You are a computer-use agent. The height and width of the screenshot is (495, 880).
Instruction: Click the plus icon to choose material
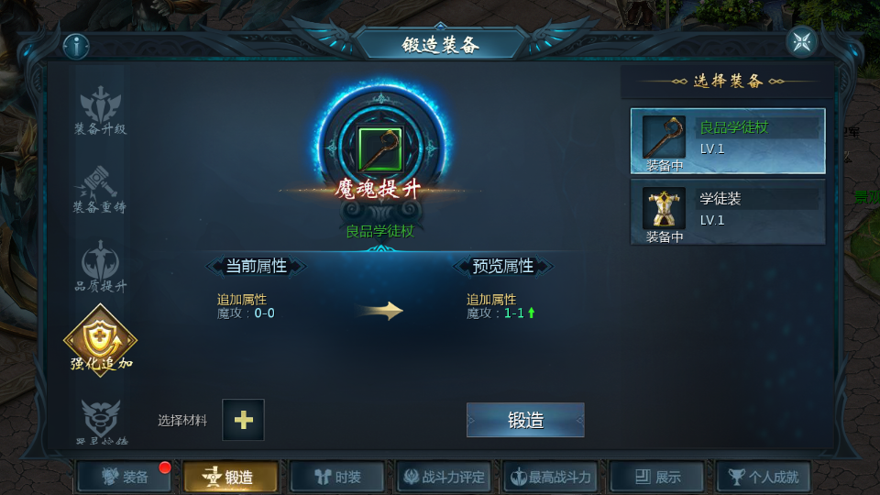(243, 420)
